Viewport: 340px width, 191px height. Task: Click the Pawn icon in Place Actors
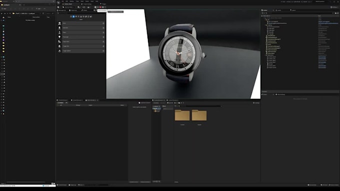(59, 32)
